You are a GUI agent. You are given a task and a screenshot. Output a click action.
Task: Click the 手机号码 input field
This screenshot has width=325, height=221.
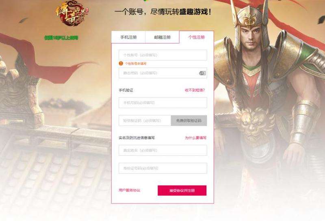(163, 103)
